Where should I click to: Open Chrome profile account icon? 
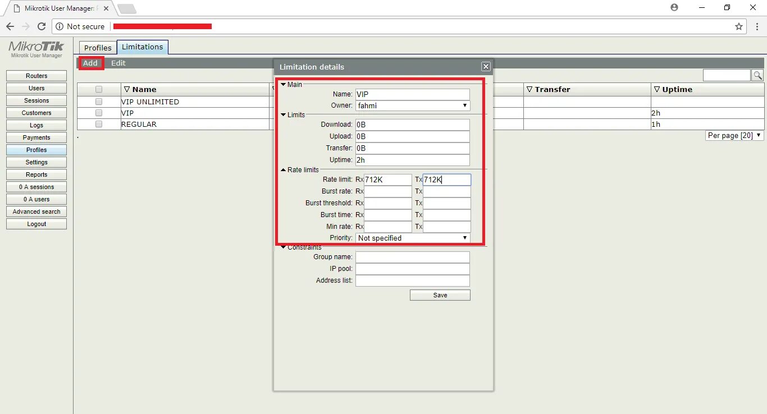(x=674, y=7)
